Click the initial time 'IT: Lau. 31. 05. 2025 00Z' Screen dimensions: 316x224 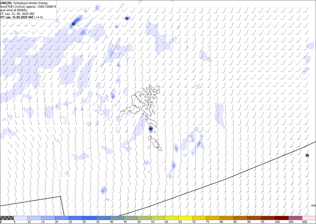(x=17, y=14)
